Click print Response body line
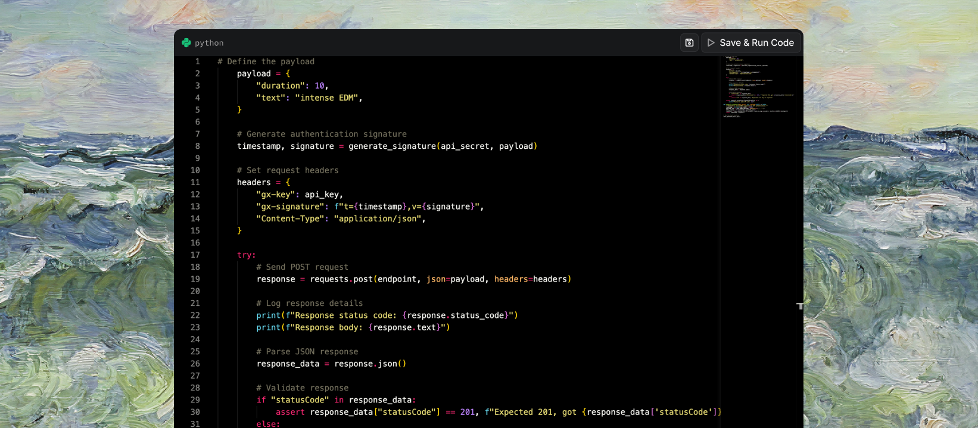The image size is (978, 428). point(353,327)
